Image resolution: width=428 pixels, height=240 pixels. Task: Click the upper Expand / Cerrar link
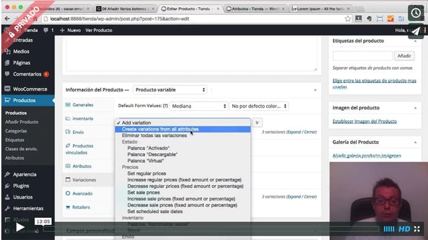tap(301, 132)
